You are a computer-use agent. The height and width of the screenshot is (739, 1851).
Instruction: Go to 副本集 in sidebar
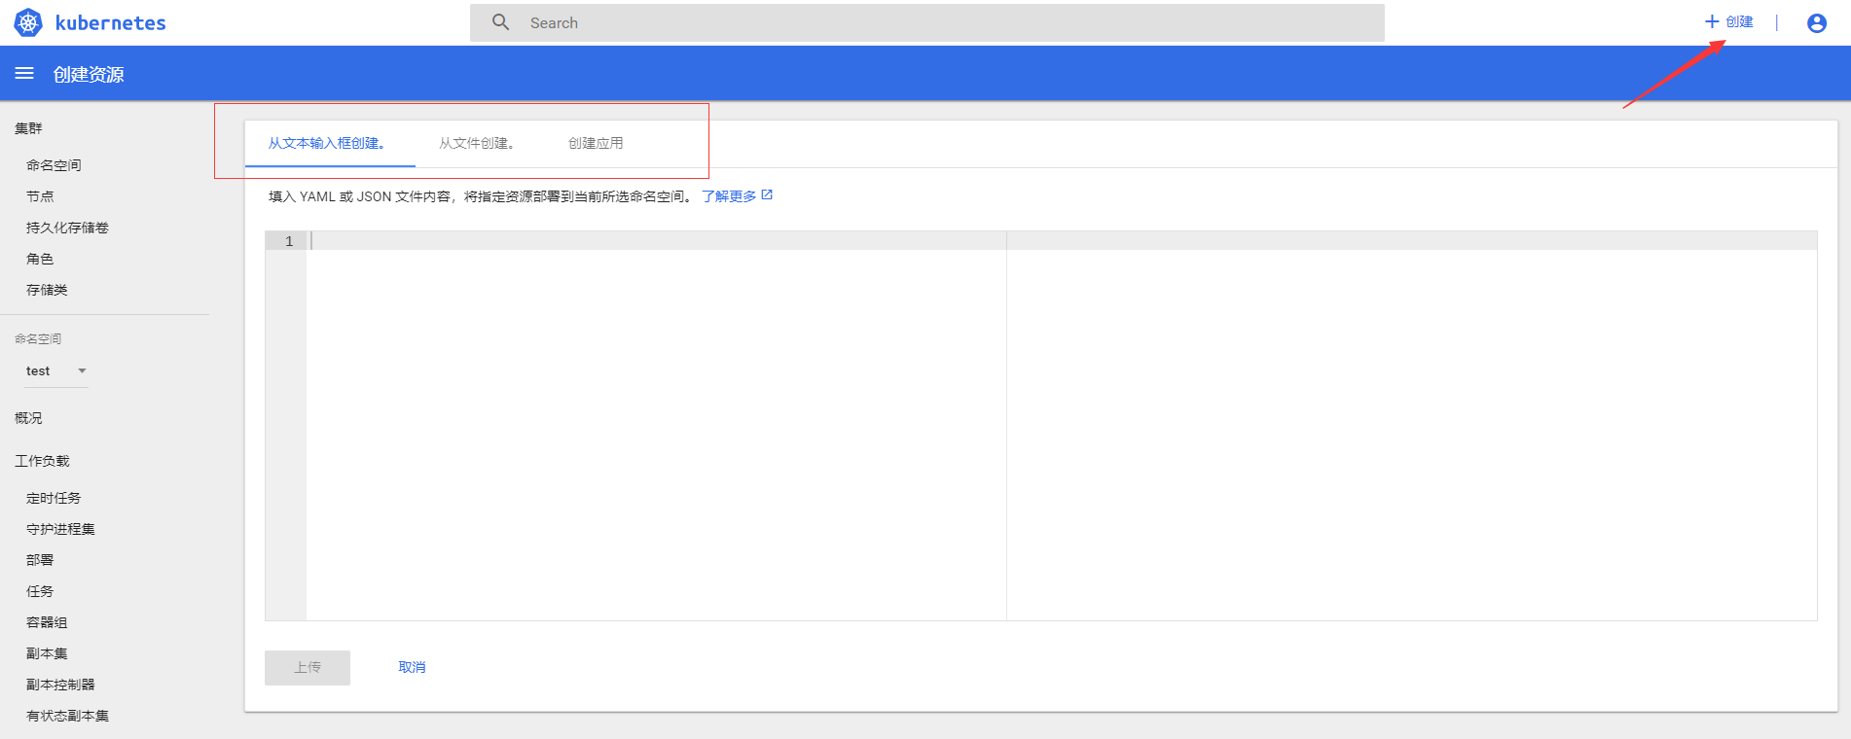47,653
